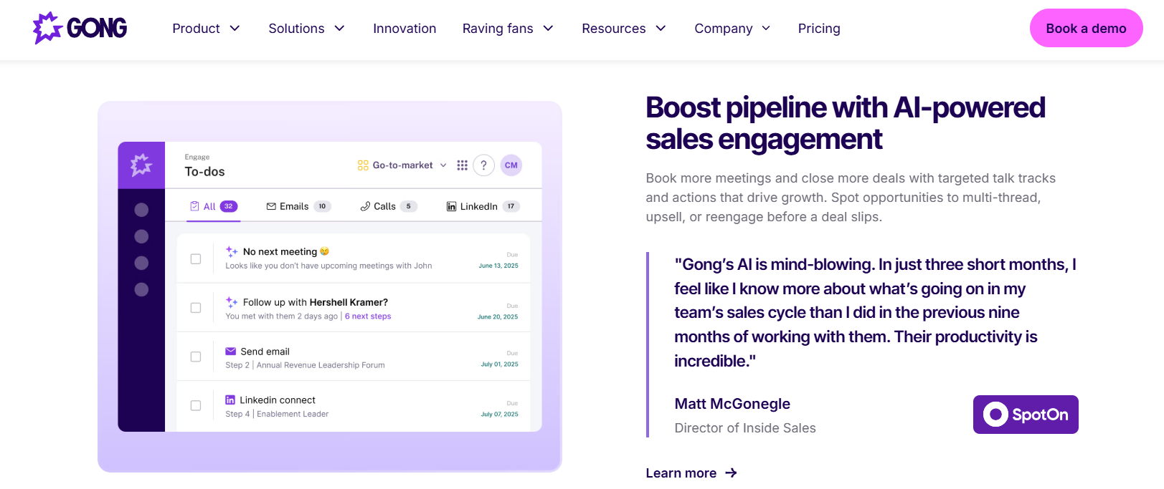This screenshot has width=1164, height=489.
Task: Expand the Solutions chevron arrow
Action: pyautogui.click(x=340, y=29)
